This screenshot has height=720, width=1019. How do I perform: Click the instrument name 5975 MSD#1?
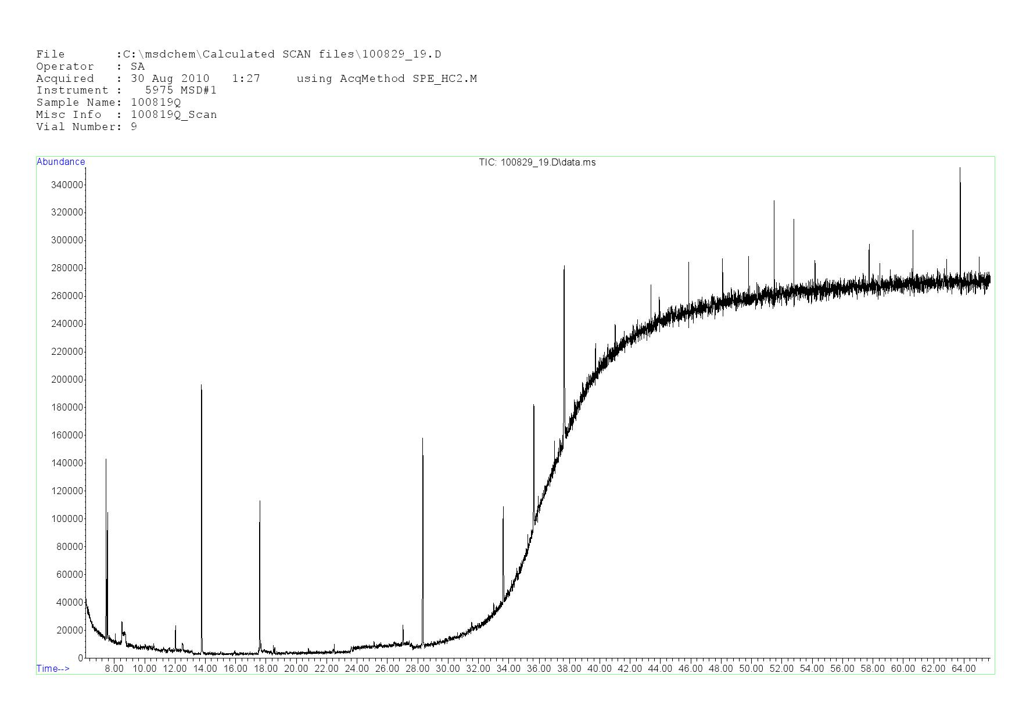[181, 90]
